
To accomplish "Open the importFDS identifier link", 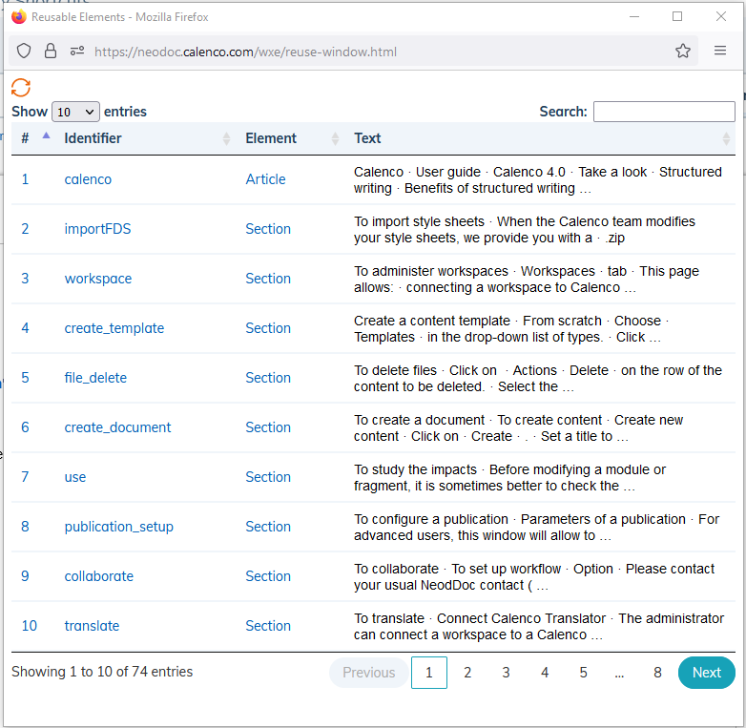I will tap(97, 229).
